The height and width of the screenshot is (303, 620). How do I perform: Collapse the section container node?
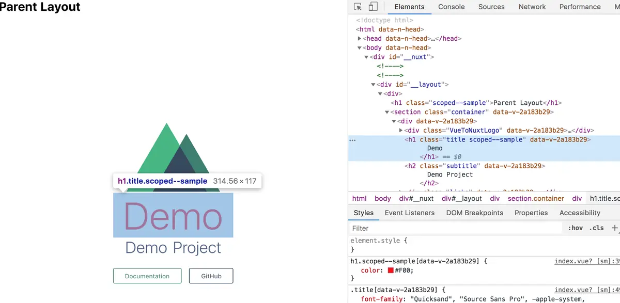(387, 112)
